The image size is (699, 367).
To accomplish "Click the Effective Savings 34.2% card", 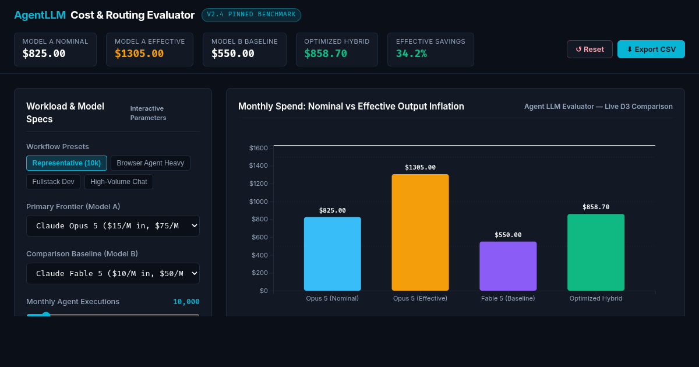I will pos(430,49).
